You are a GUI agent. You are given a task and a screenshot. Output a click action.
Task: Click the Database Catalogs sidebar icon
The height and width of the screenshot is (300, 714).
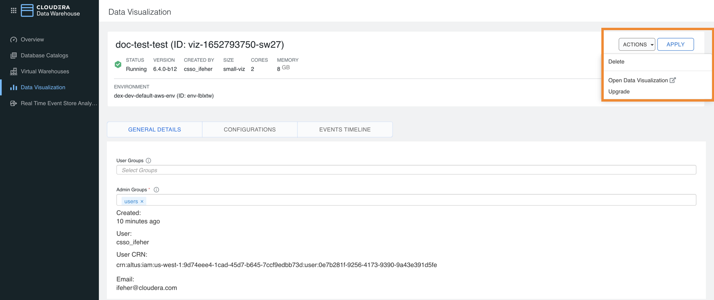click(x=13, y=56)
